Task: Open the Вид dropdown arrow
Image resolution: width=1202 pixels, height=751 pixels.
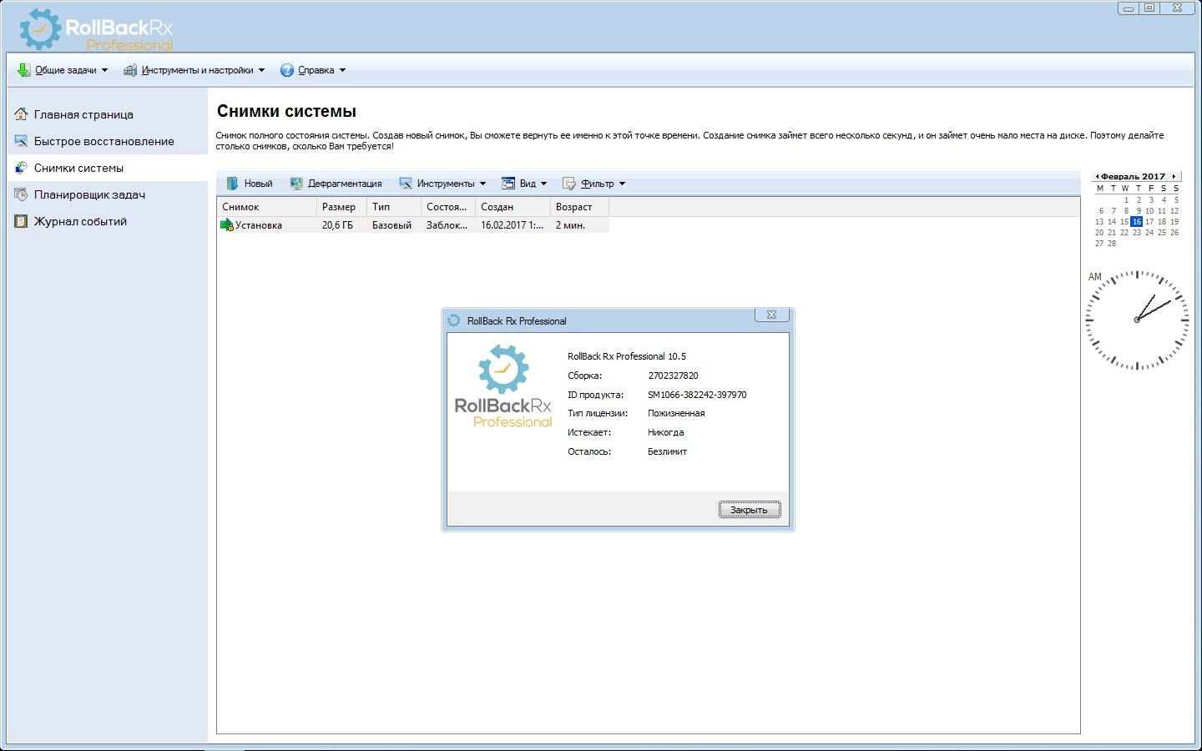Action: coord(543,184)
